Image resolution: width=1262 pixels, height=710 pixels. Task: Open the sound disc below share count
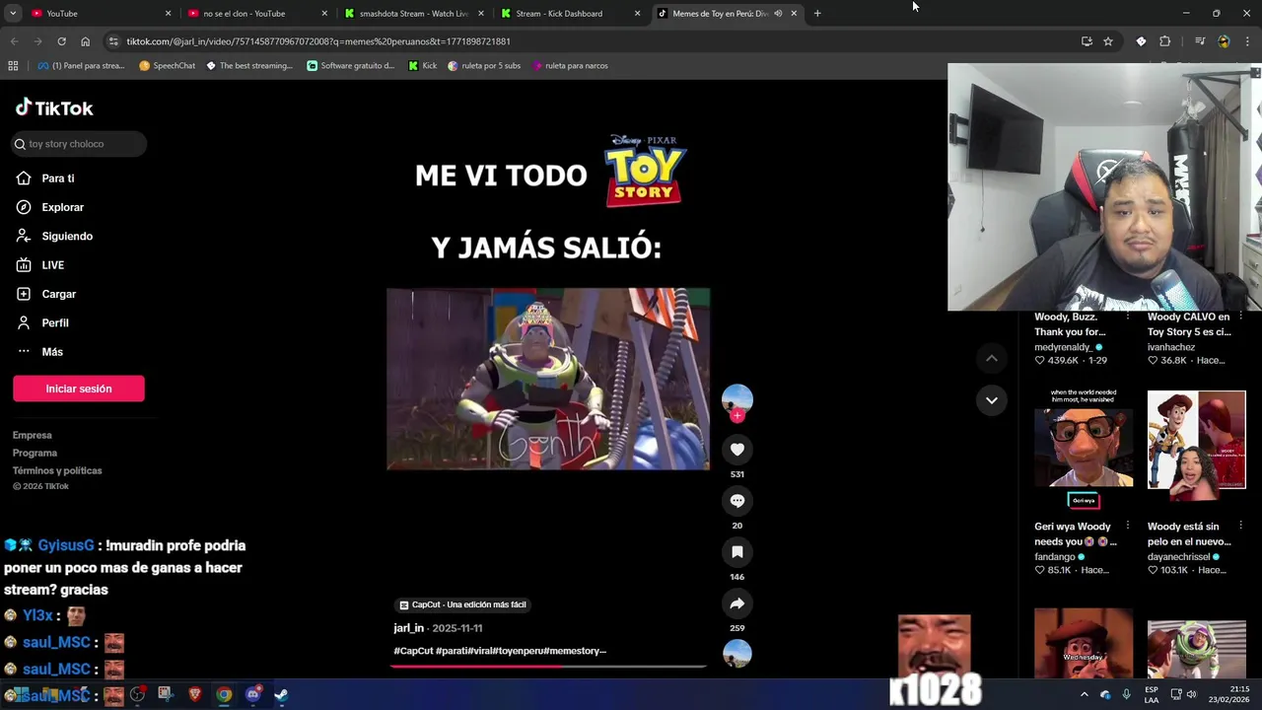[x=736, y=654]
